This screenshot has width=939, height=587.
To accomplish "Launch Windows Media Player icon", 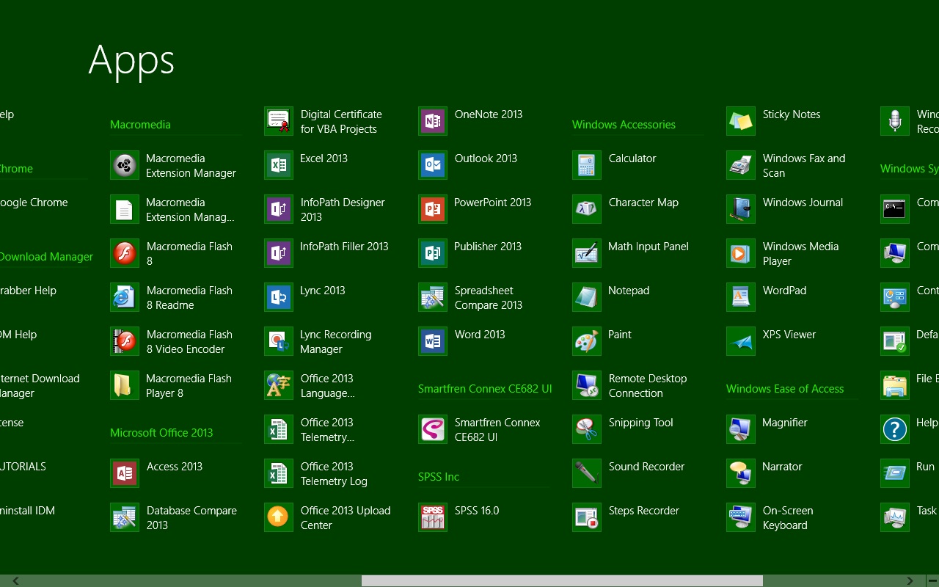I will click(x=741, y=253).
